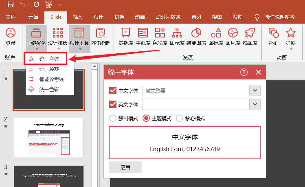
Task: Click the 操作说明搜索 search box
Action: coord(280,17)
